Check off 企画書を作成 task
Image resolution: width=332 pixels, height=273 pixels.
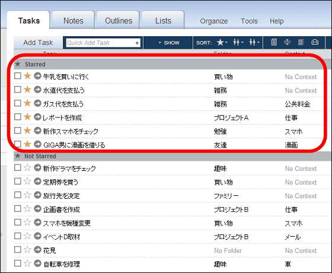pos(18,208)
